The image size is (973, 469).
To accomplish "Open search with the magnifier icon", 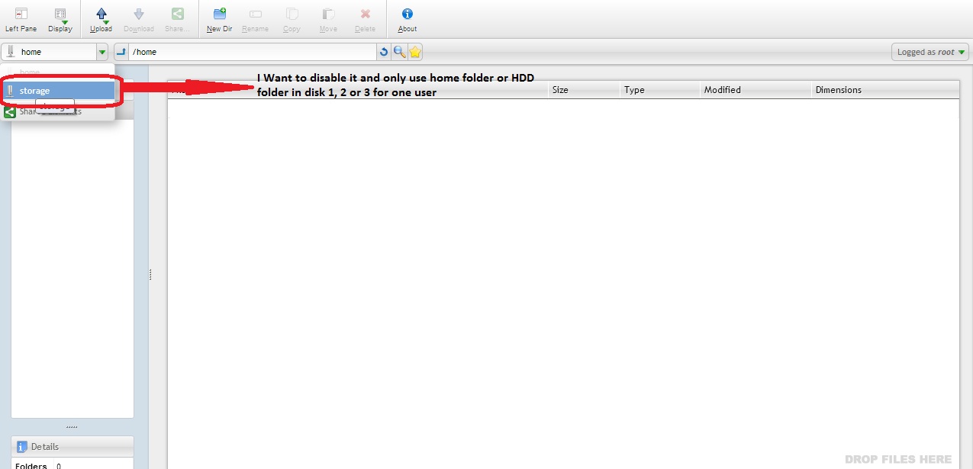I will click(x=399, y=52).
